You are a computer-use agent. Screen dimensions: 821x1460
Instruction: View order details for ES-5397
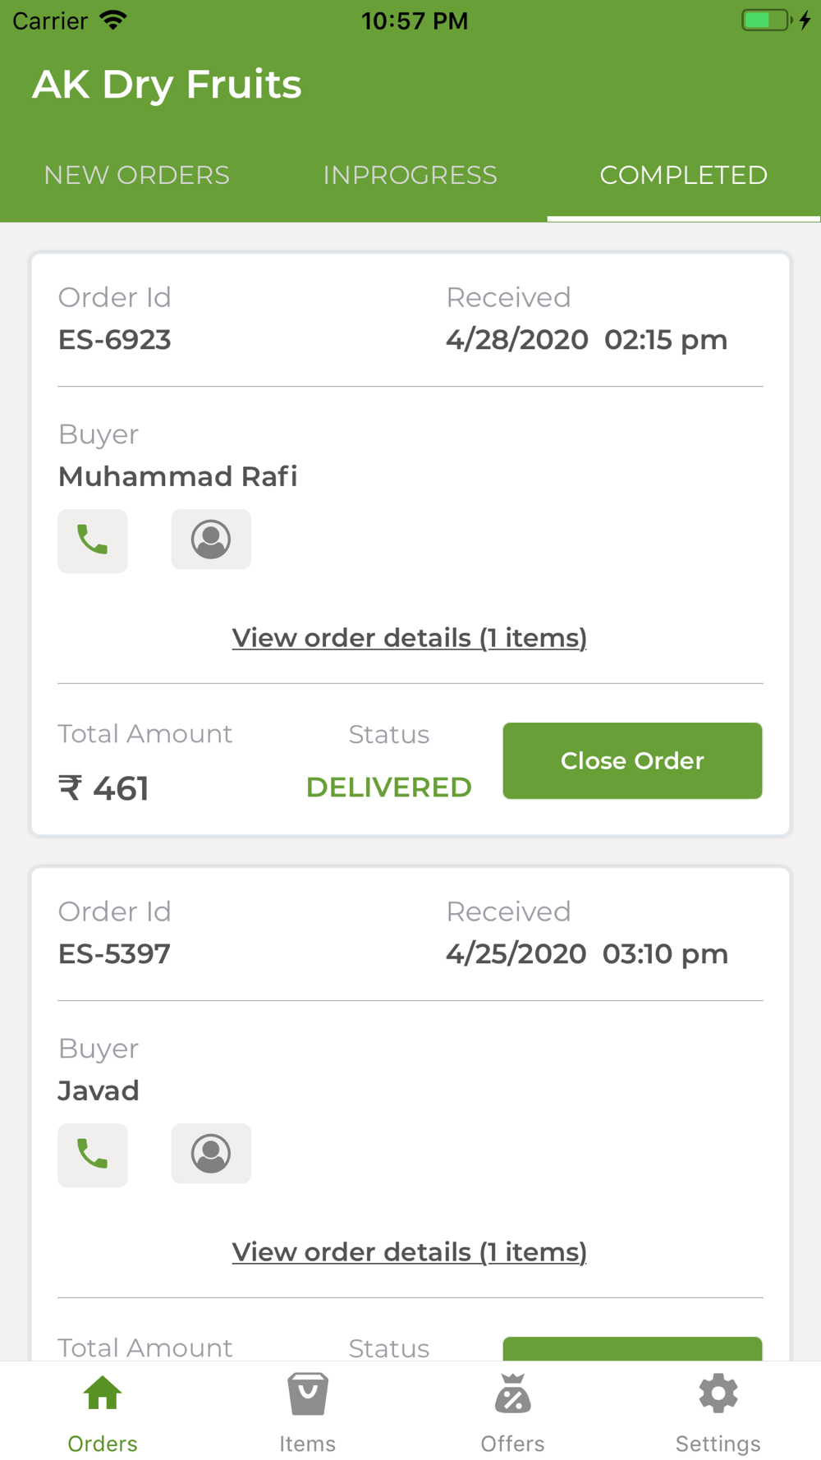point(410,1252)
